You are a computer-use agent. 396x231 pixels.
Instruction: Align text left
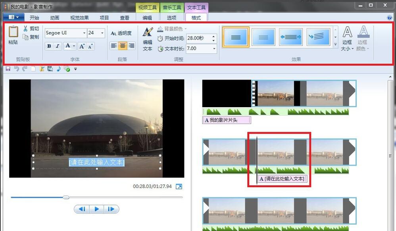(x=114, y=45)
